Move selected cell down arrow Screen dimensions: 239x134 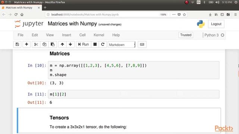(x=70, y=44)
